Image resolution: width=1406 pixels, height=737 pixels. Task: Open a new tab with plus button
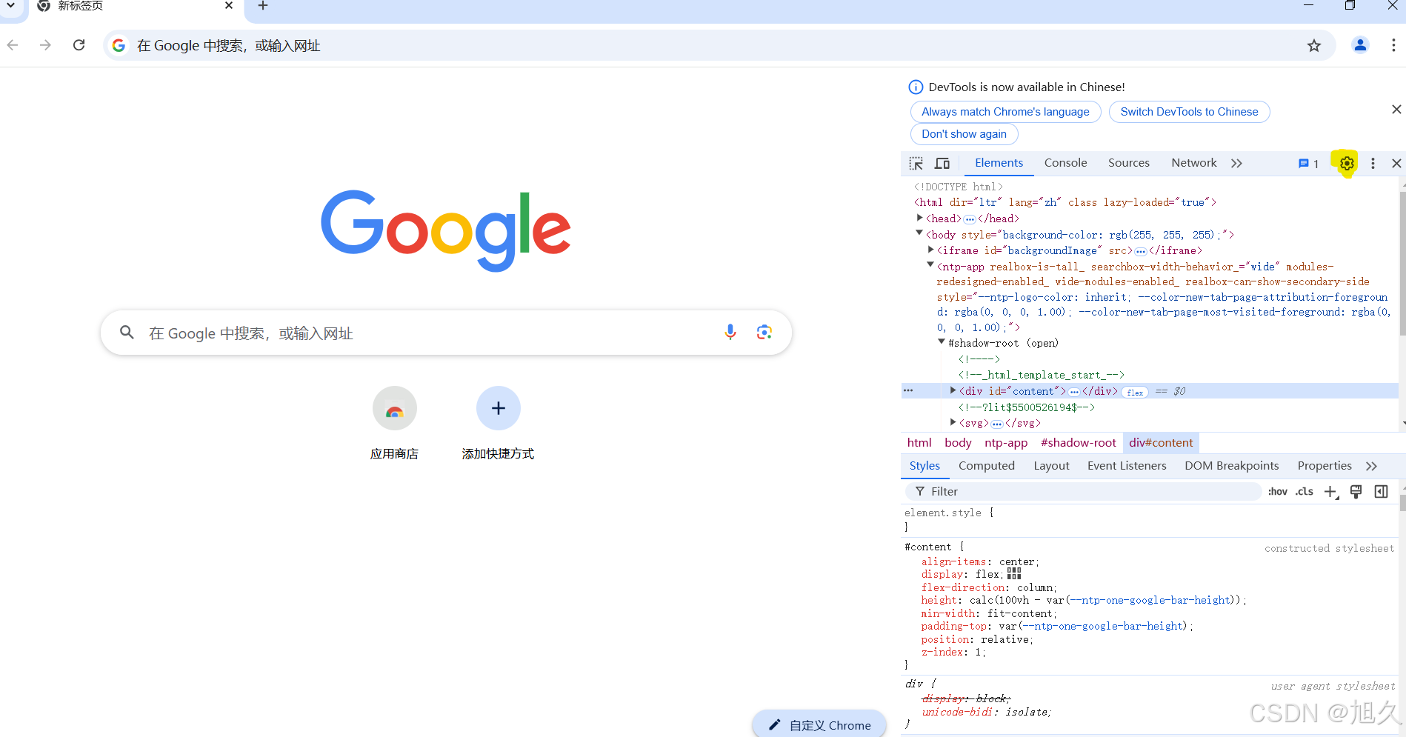[x=263, y=6]
